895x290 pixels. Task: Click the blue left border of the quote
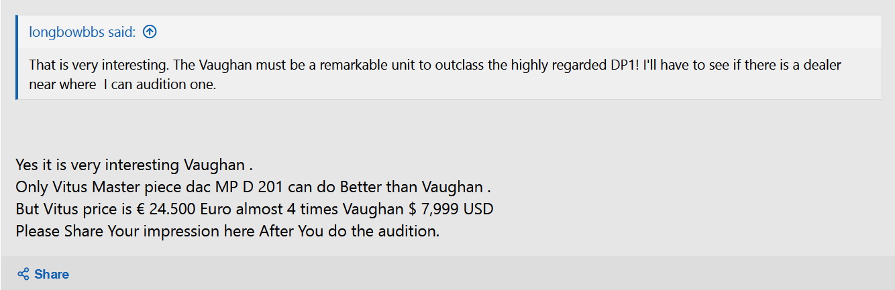click(17, 57)
